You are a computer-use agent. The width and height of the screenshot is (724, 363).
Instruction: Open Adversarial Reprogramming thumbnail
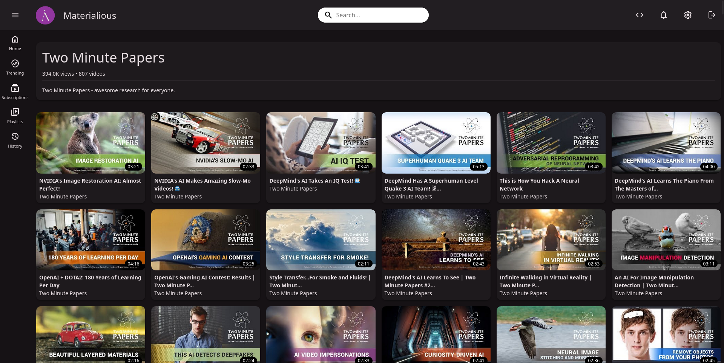click(x=551, y=143)
